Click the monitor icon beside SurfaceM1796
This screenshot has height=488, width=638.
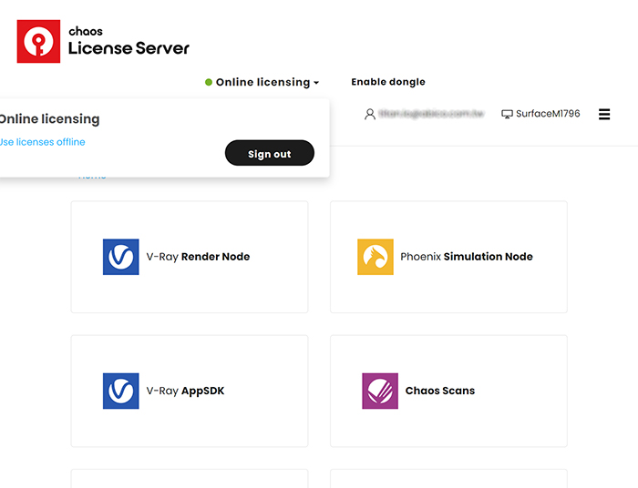(x=507, y=115)
